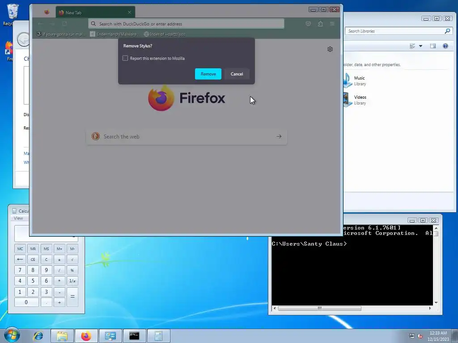Click calculator percent button
The image size is (458, 343).
point(72,270)
